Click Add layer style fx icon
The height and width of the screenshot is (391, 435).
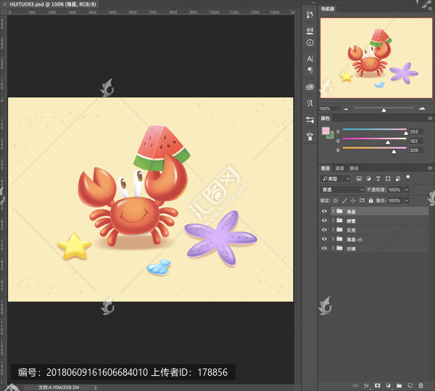coord(367,385)
